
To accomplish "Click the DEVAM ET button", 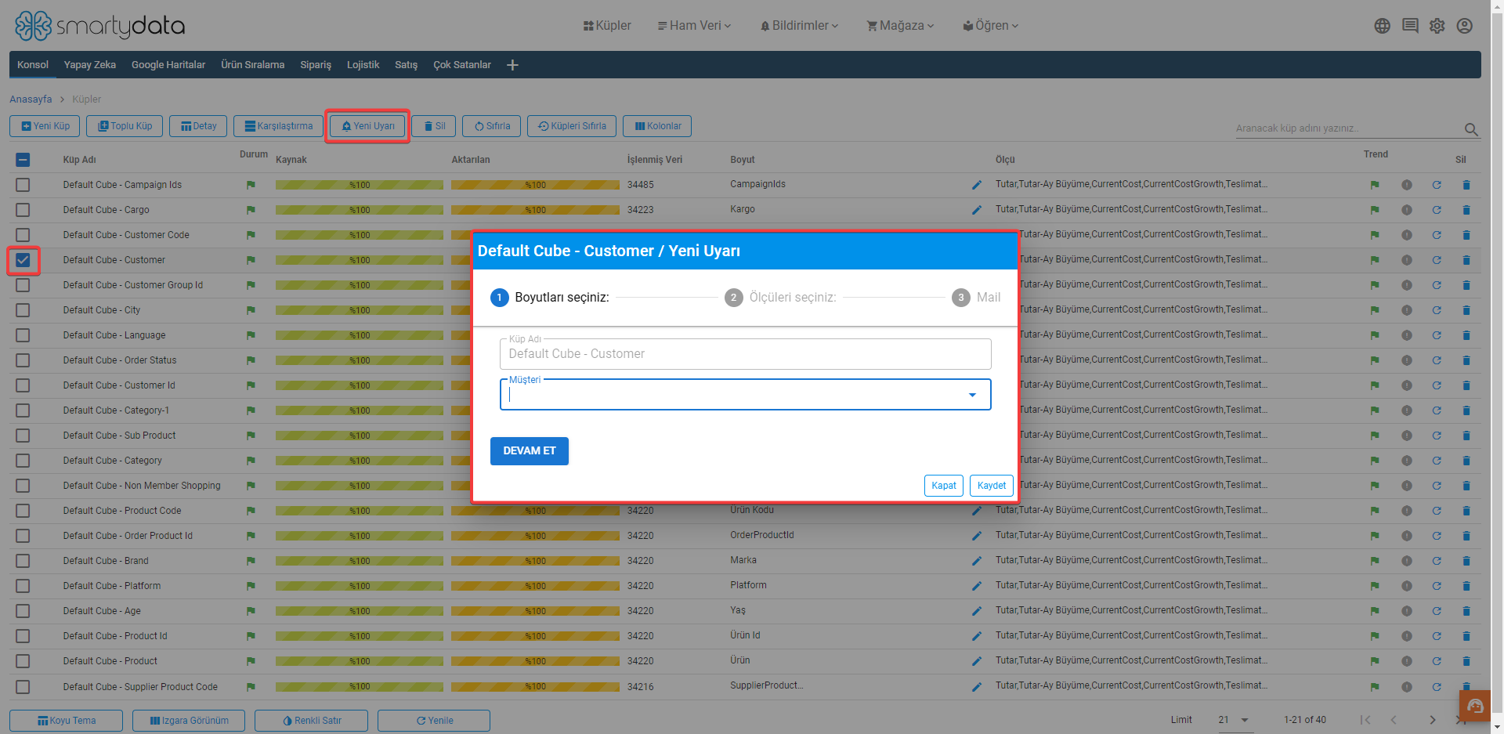I will (x=530, y=451).
